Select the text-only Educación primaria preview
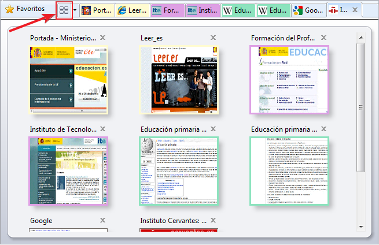The height and width of the screenshot is (245, 379). pos(289,171)
